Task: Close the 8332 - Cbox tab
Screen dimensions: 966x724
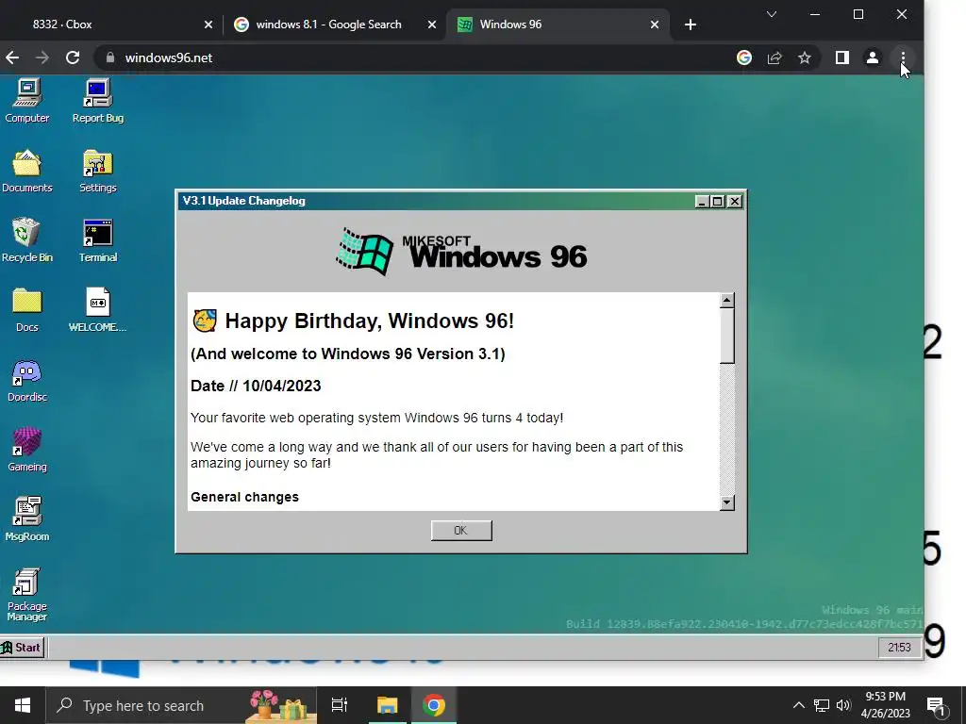Action: [x=208, y=25]
